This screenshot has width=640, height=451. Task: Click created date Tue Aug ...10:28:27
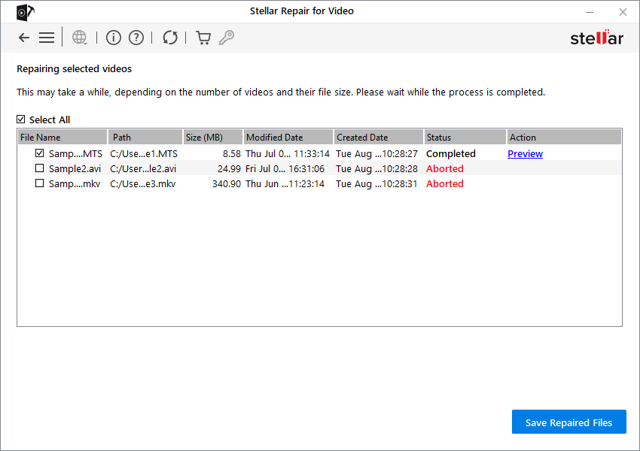pyautogui.click(x=376, y=153)
